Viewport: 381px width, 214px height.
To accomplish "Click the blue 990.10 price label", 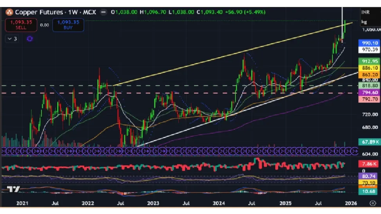I will [x=369, y=43].
